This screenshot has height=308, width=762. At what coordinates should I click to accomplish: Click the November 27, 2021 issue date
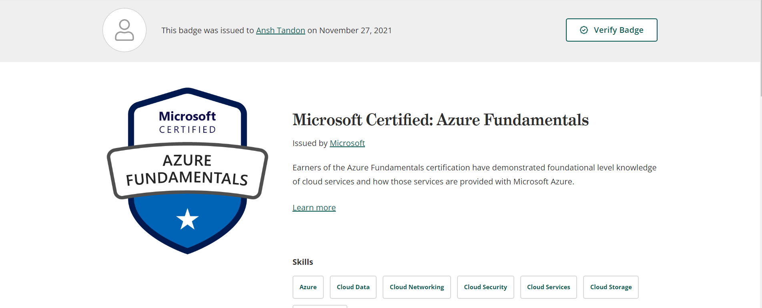coord(355,30)
